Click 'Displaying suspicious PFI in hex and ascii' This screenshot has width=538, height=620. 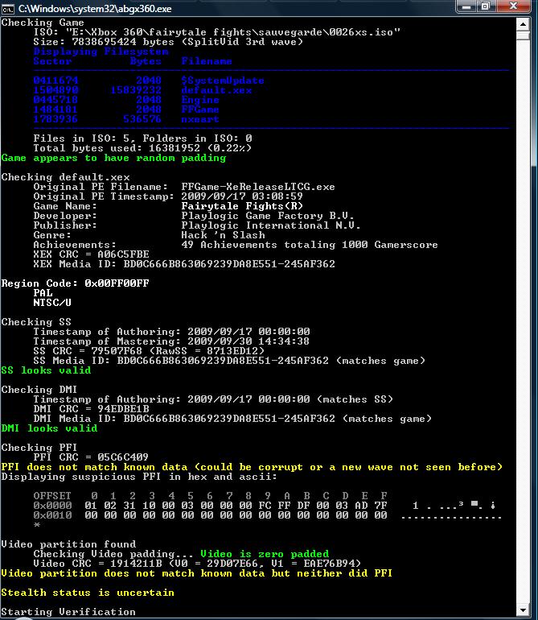(x=139, y=477)
